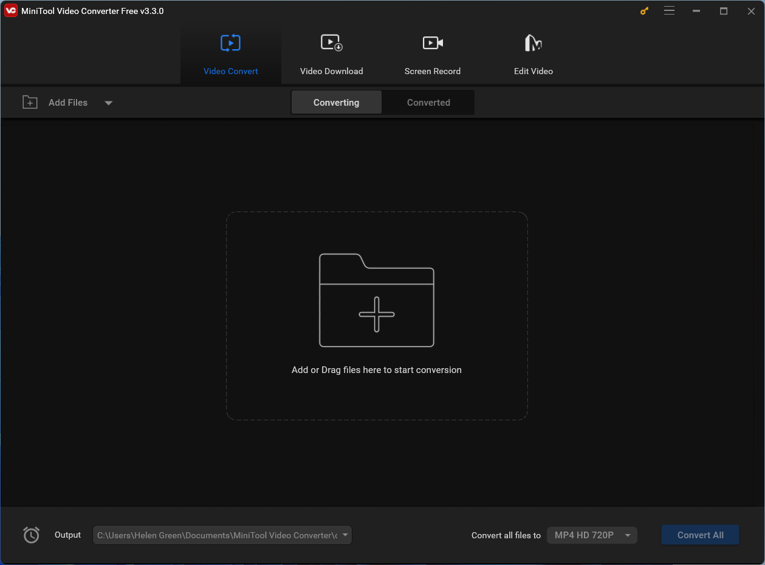Screen dimensions: 765x565
Task: Click the Add Files label
Action: (x=68, y=102)
